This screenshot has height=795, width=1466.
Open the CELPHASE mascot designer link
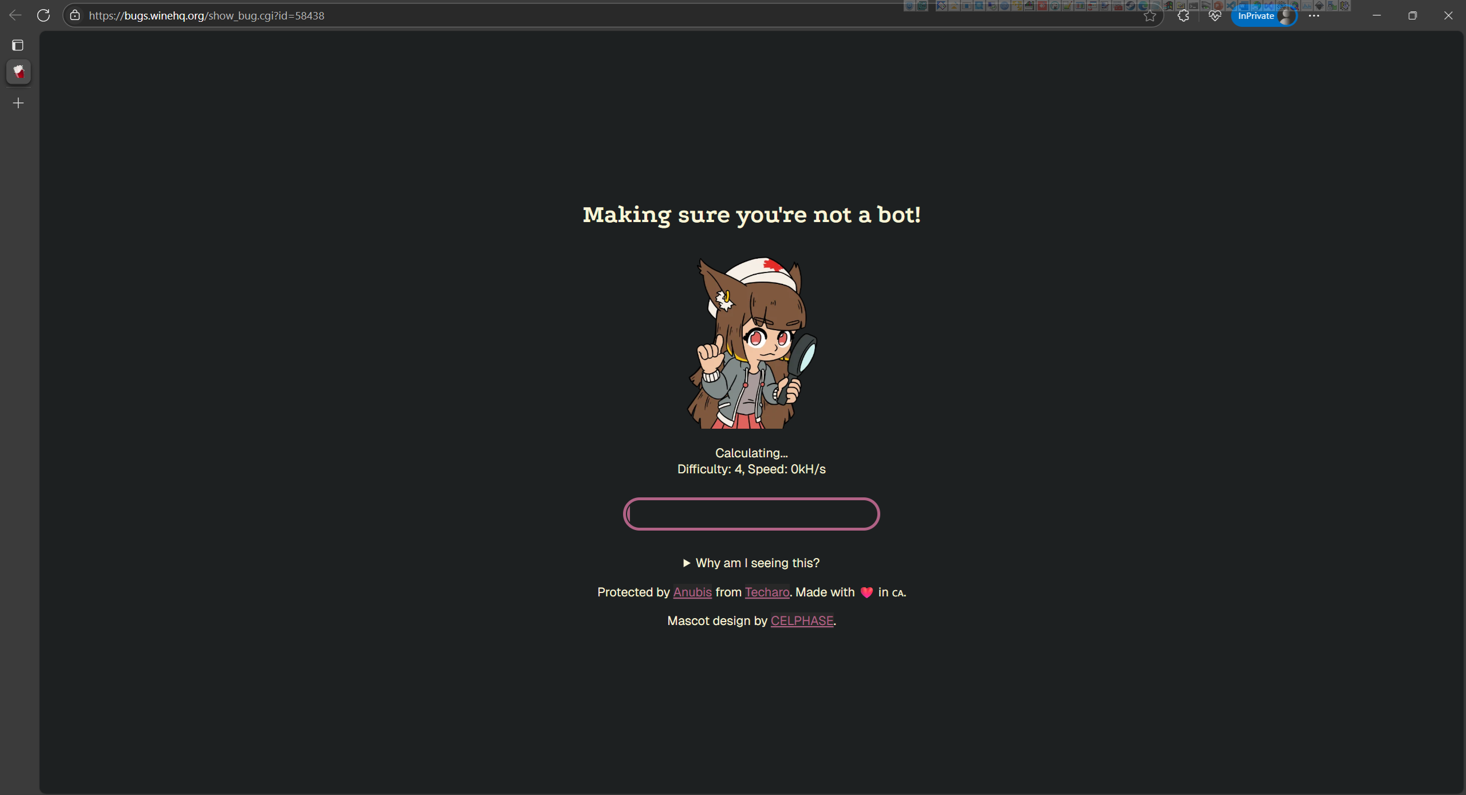pyautogui.click(x=802, y=621)
